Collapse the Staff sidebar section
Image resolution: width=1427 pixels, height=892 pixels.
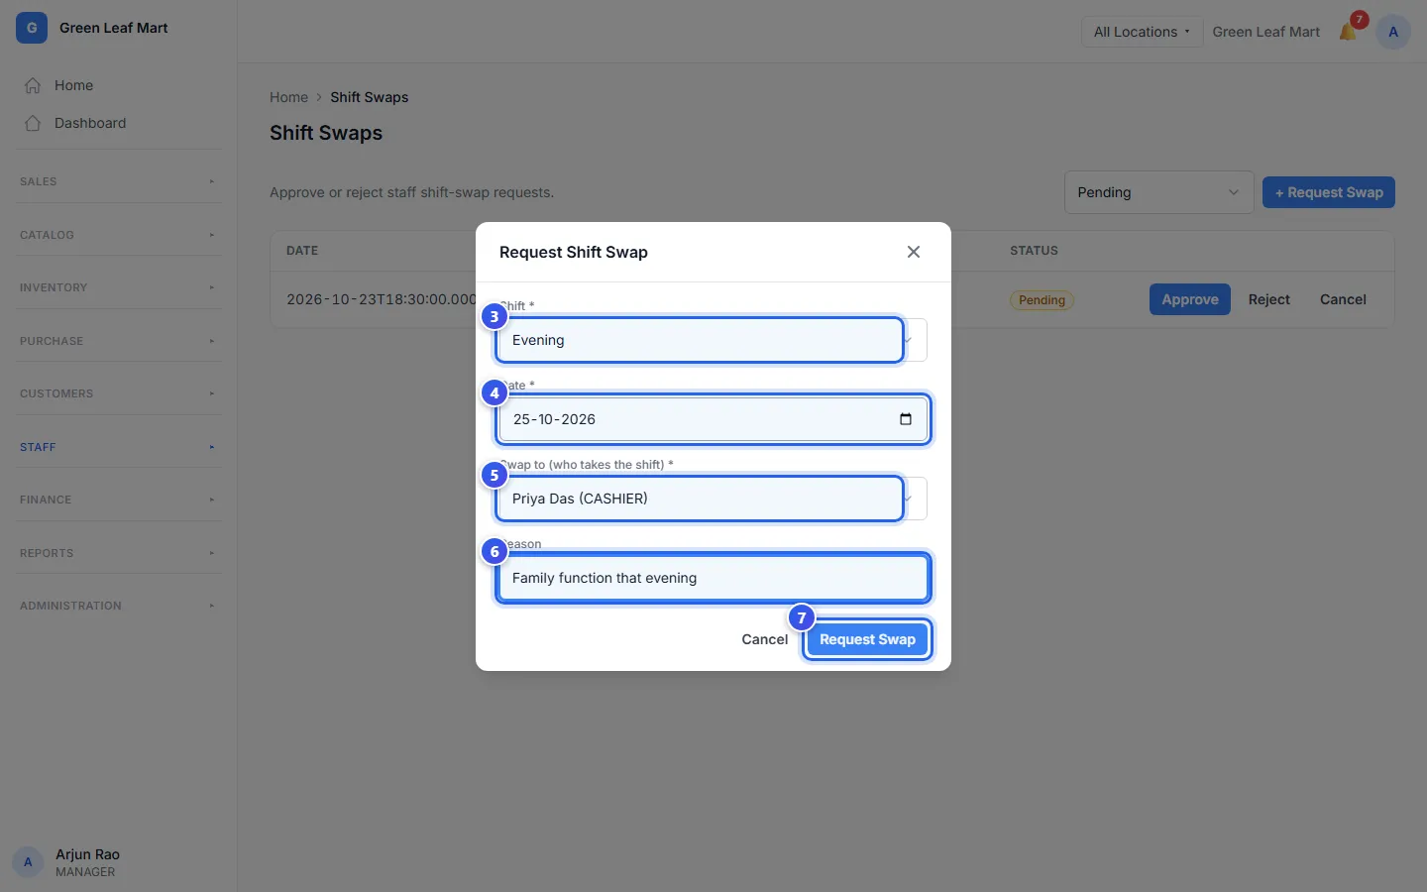(119, 447)
